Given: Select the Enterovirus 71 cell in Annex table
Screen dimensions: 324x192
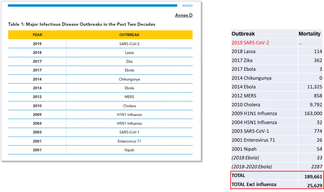Looking at the screenshot, I should coord(129,141).
